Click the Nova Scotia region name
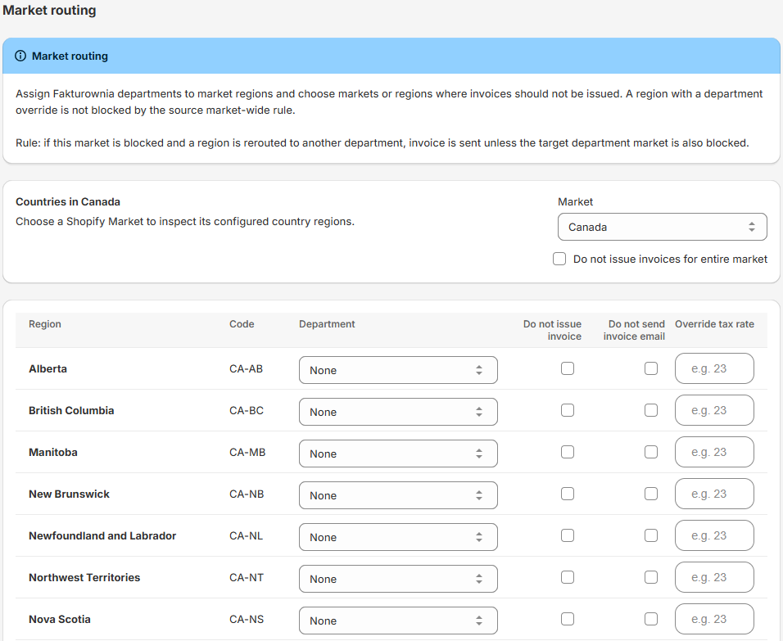Image resolution: width=783 pixels, height=641 pixels. [x=60, y=619]
